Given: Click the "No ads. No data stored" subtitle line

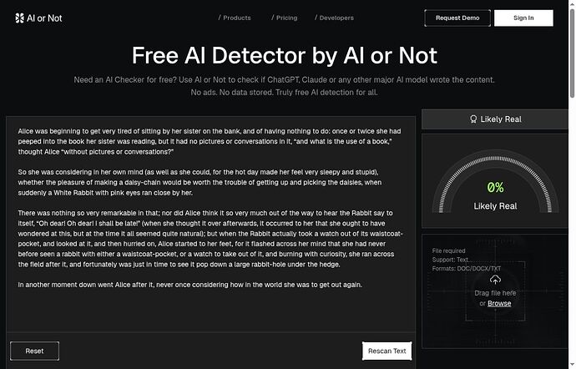Looking at the screenshot, I should point(284,92).
